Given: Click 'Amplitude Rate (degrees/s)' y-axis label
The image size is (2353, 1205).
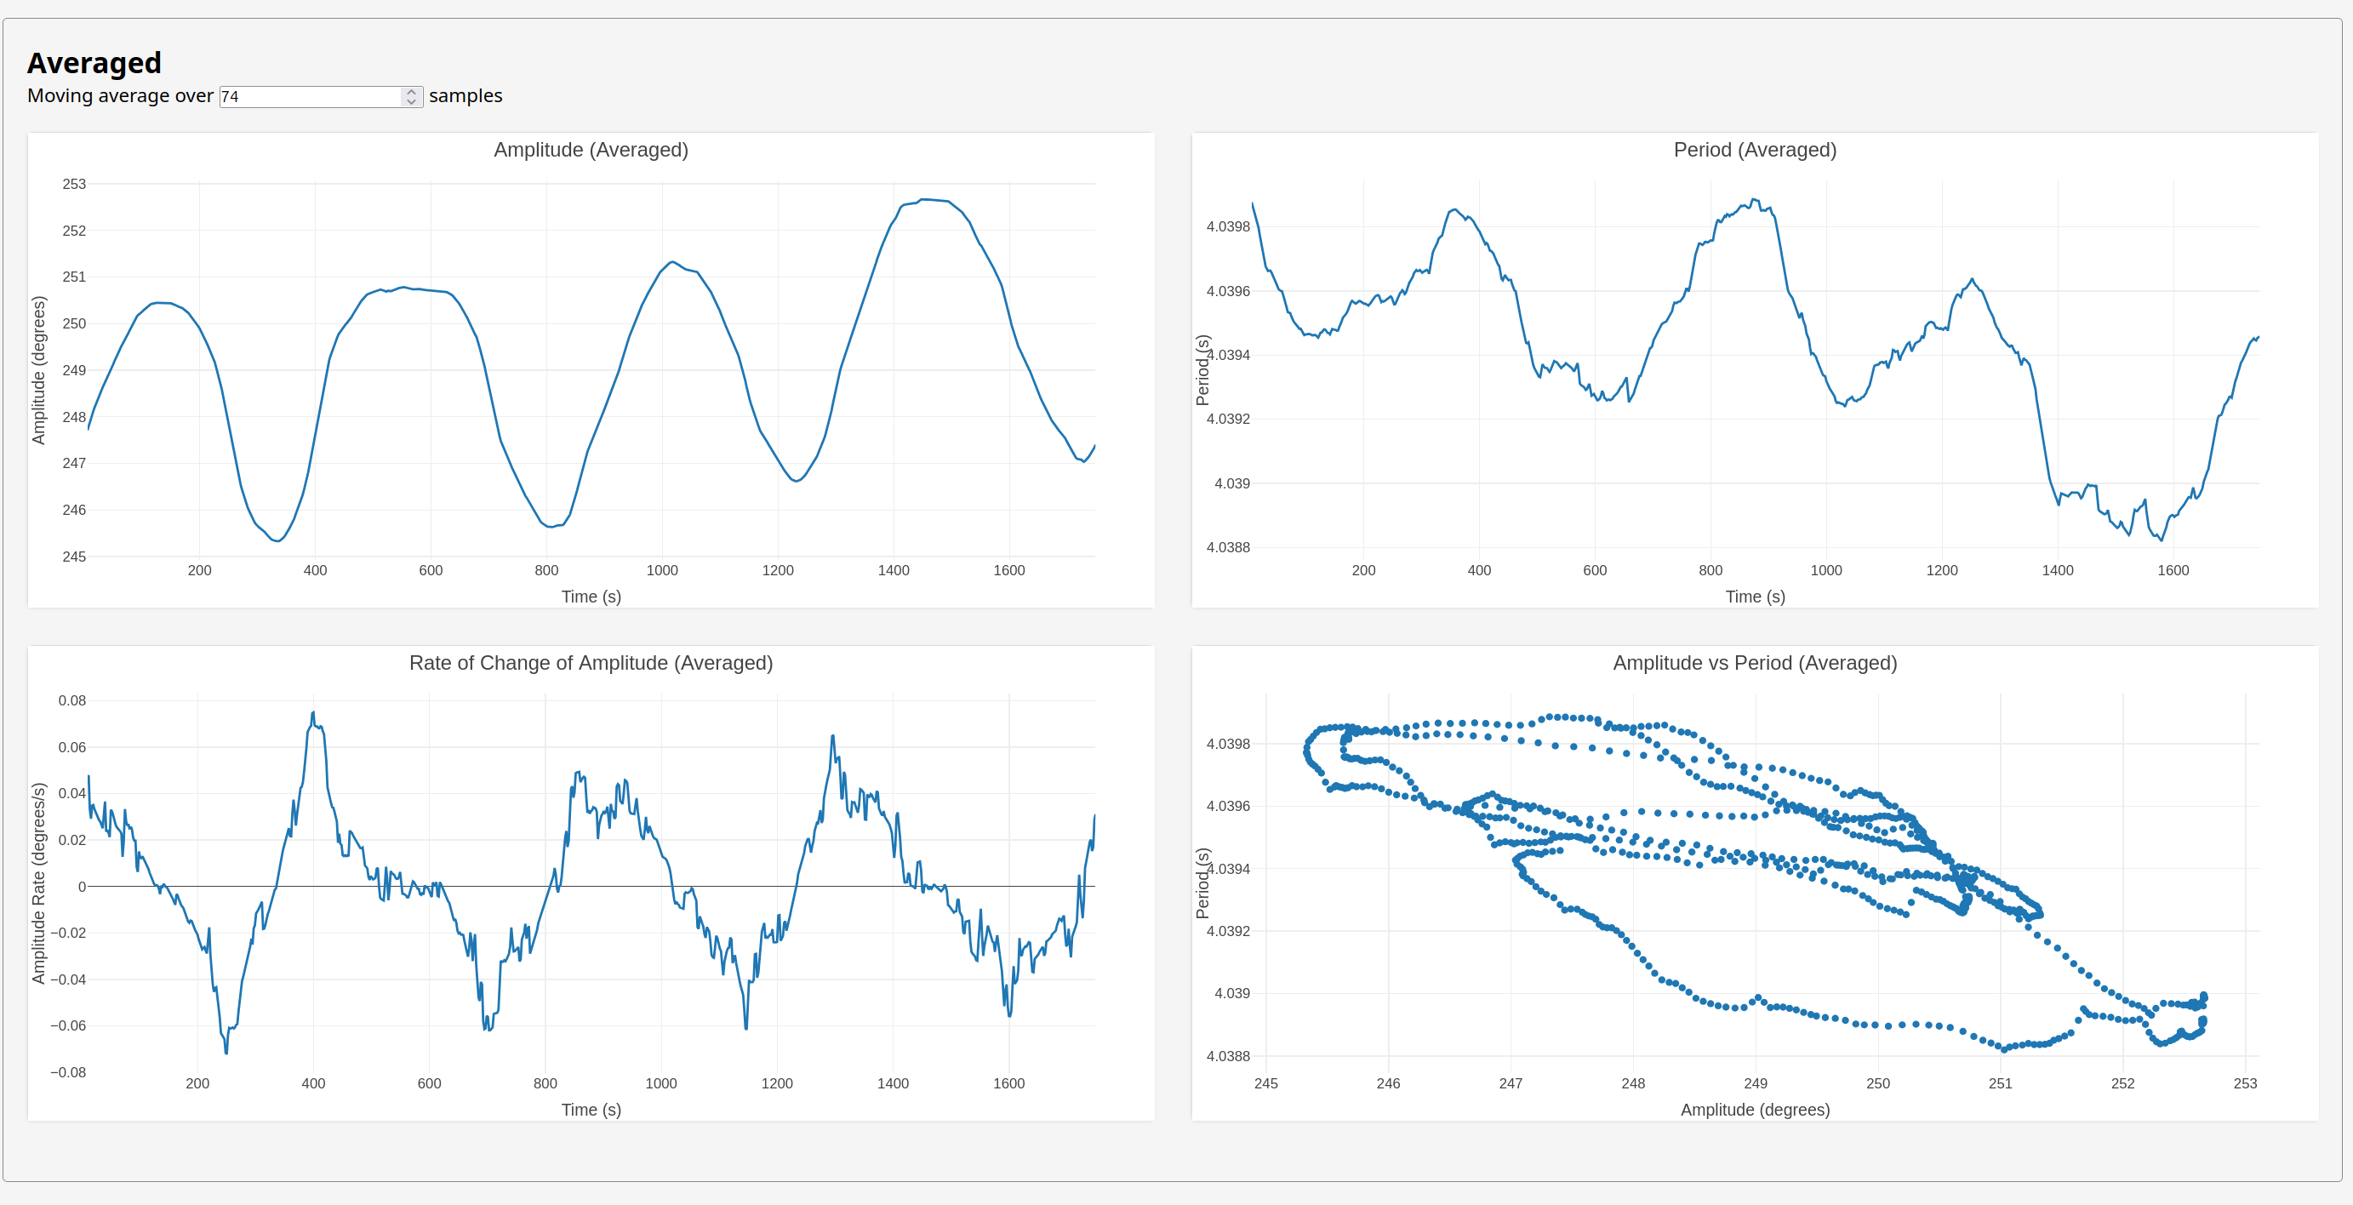Looking at the screenshot, I should (x=38, y=882).
